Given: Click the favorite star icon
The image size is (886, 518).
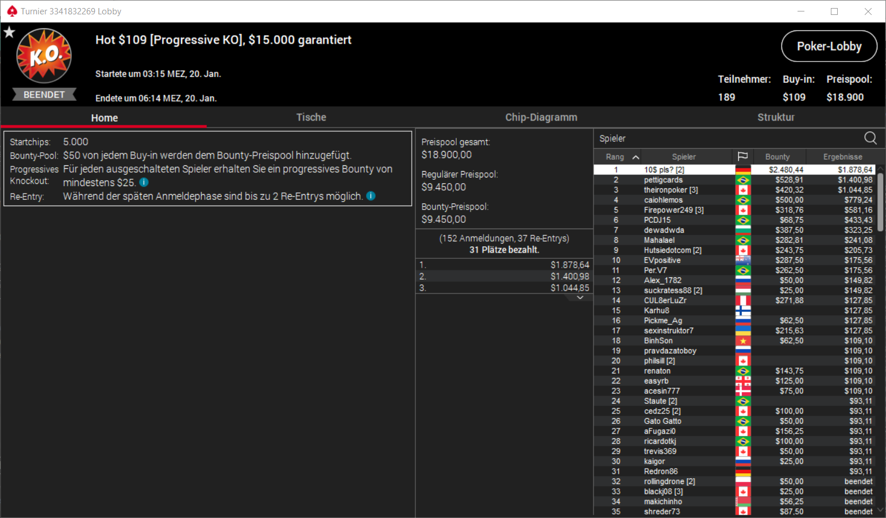Looking at the screenshot, I should click(x=9, y=32).
